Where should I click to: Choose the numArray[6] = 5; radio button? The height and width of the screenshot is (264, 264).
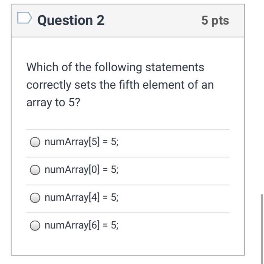pyautogui.click(x=35, y=226)
